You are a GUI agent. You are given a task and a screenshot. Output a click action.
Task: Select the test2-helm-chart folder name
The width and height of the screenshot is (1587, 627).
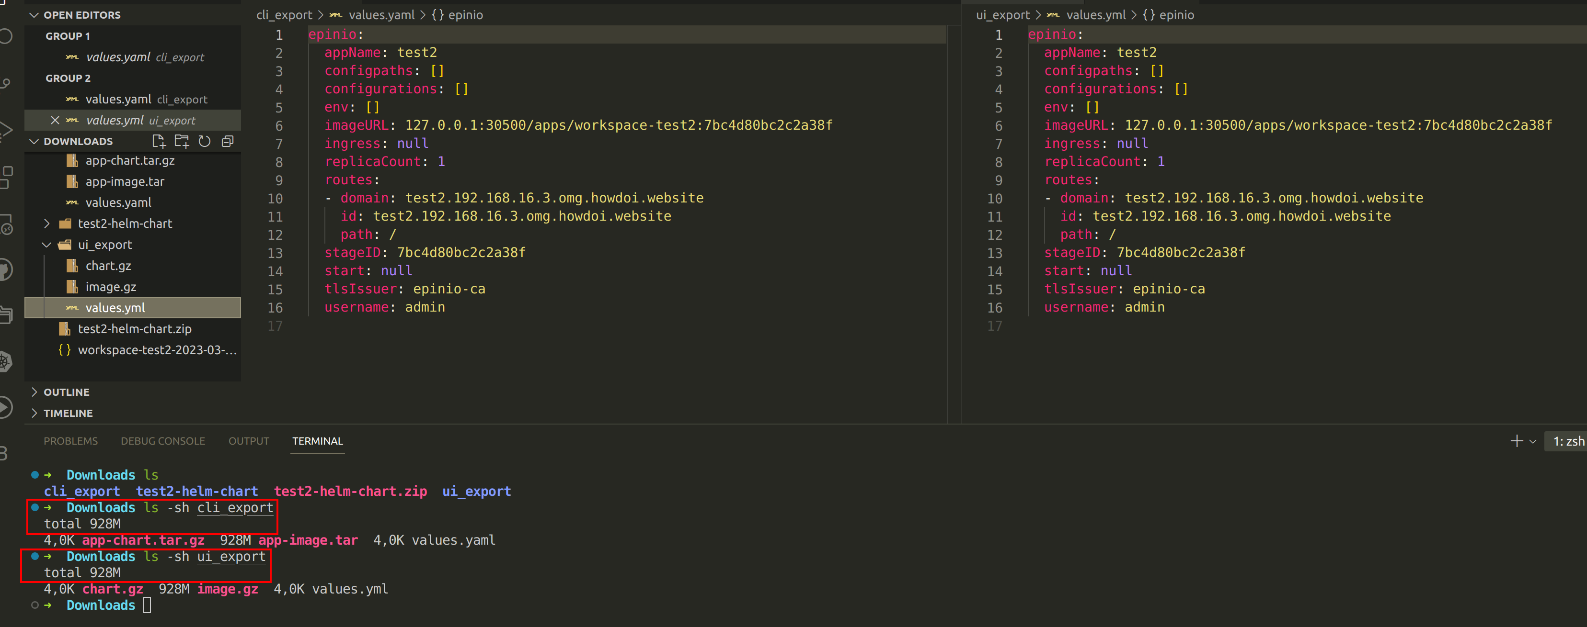click(125, 224)
